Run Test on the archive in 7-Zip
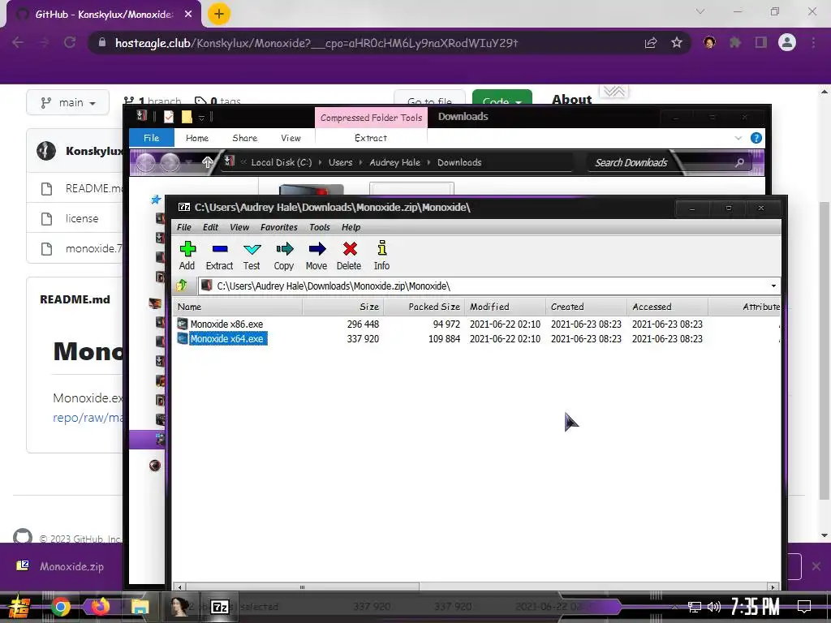This screenshot has height=623, width=831. pyautogui.click(x=252, y=256)
